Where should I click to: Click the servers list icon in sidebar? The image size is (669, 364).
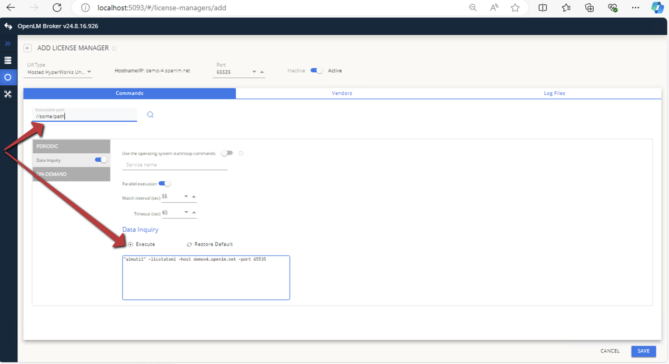tap(8, 60)
